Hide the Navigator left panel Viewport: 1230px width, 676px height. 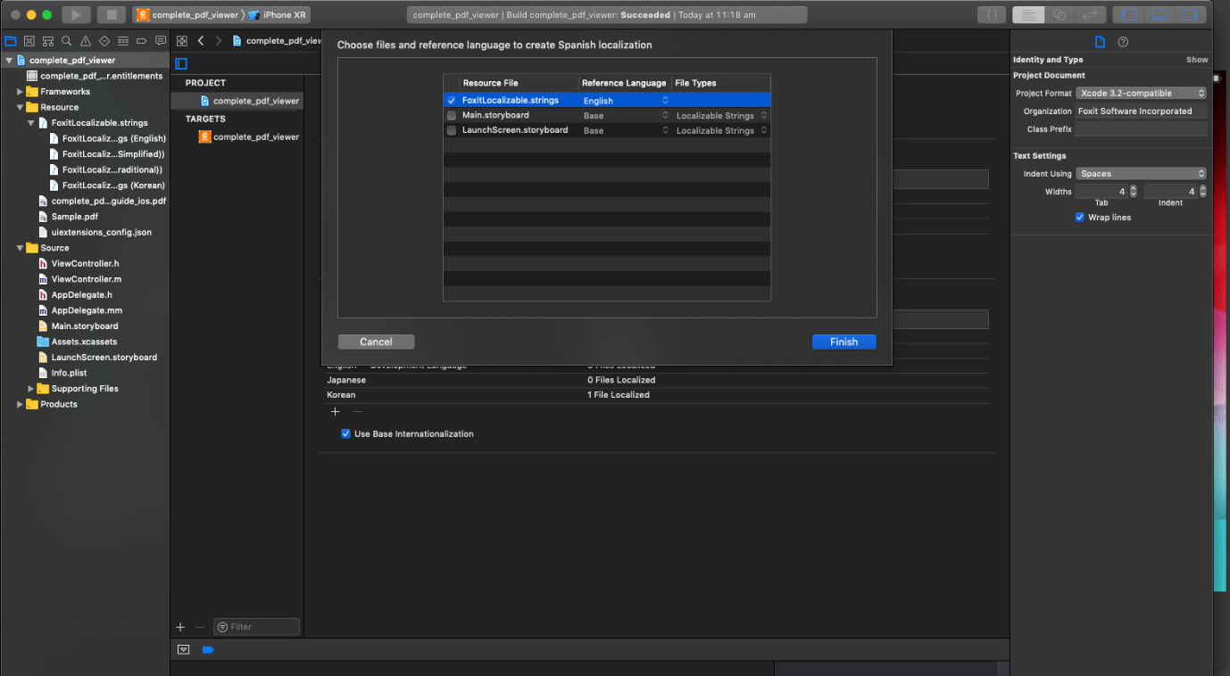[1129, 15]
